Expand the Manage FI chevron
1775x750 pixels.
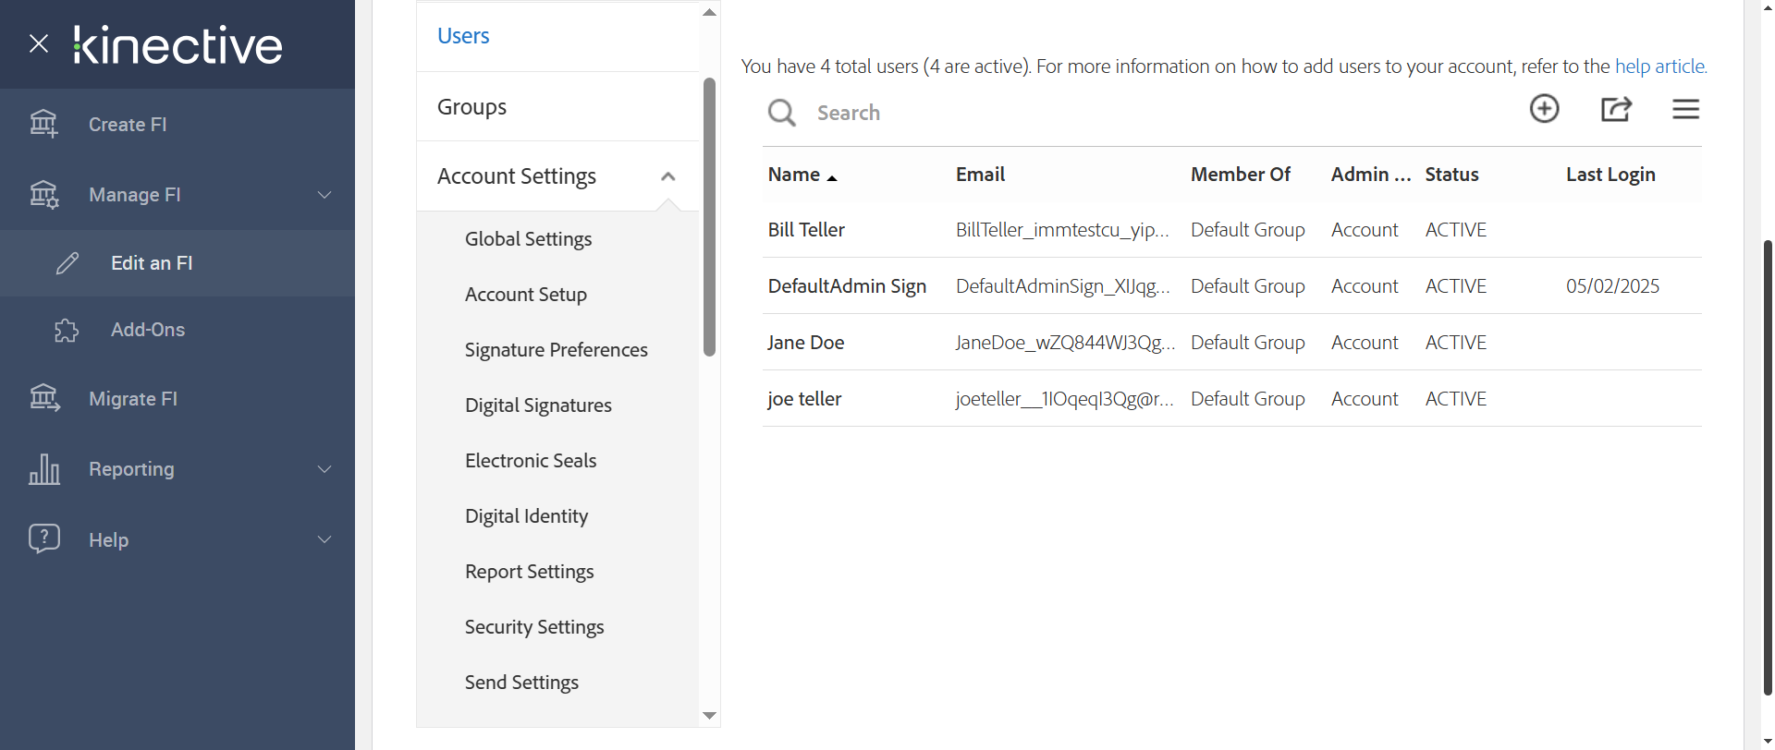click(324, 195)
